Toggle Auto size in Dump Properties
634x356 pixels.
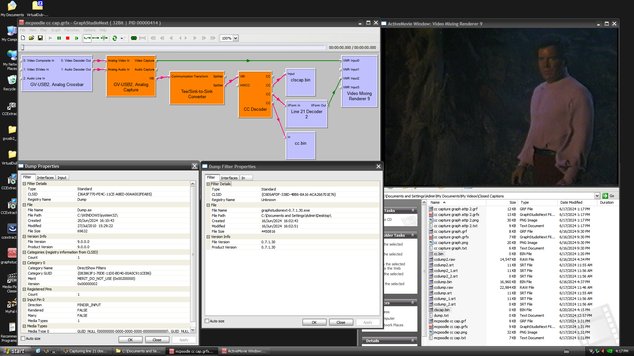click(23, 339)
